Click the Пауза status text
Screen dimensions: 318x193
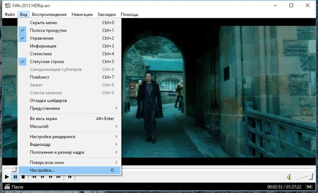17,187
